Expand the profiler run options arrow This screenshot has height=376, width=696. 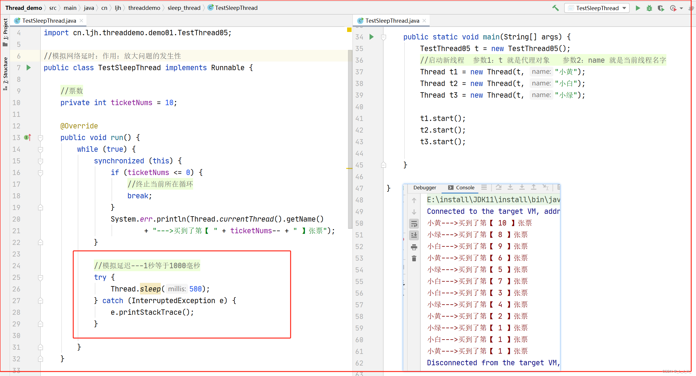[681, 8]
